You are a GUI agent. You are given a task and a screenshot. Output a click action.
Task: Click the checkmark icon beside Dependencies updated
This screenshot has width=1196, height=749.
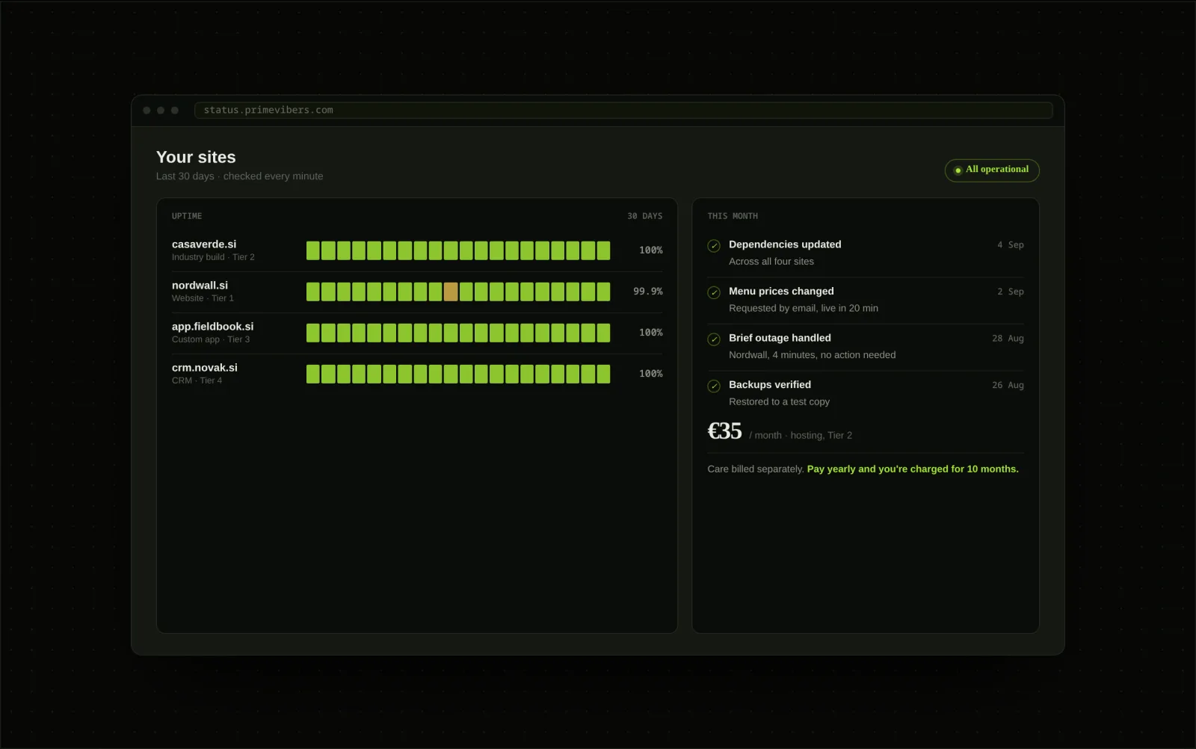[714, 246]
